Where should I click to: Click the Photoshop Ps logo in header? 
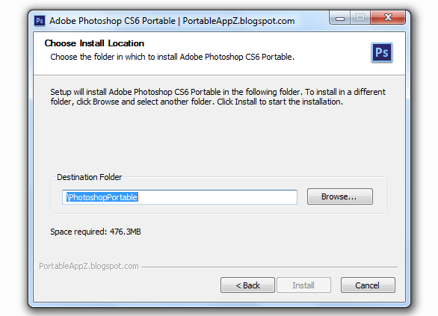point(382,52)
